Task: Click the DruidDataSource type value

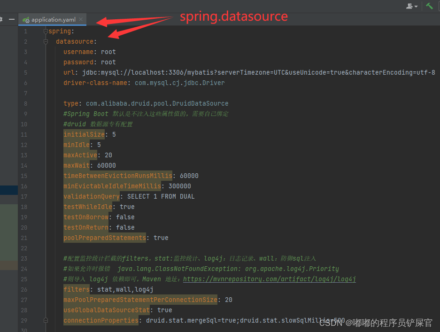Action: (x=157, y=103)
